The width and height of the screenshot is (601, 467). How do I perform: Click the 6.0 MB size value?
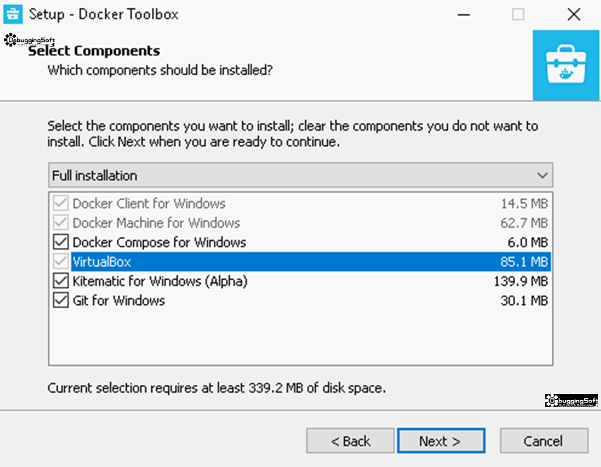(528, 243)
